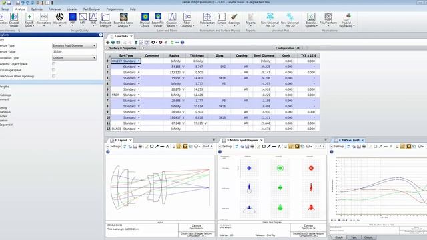Toggle the Afocal Image Space checkbox
The image size is (427, 240).
coord(53,70)
